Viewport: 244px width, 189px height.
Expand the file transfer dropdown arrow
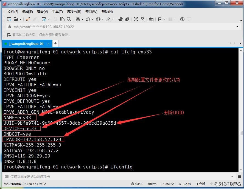click(x=92, y=19)
